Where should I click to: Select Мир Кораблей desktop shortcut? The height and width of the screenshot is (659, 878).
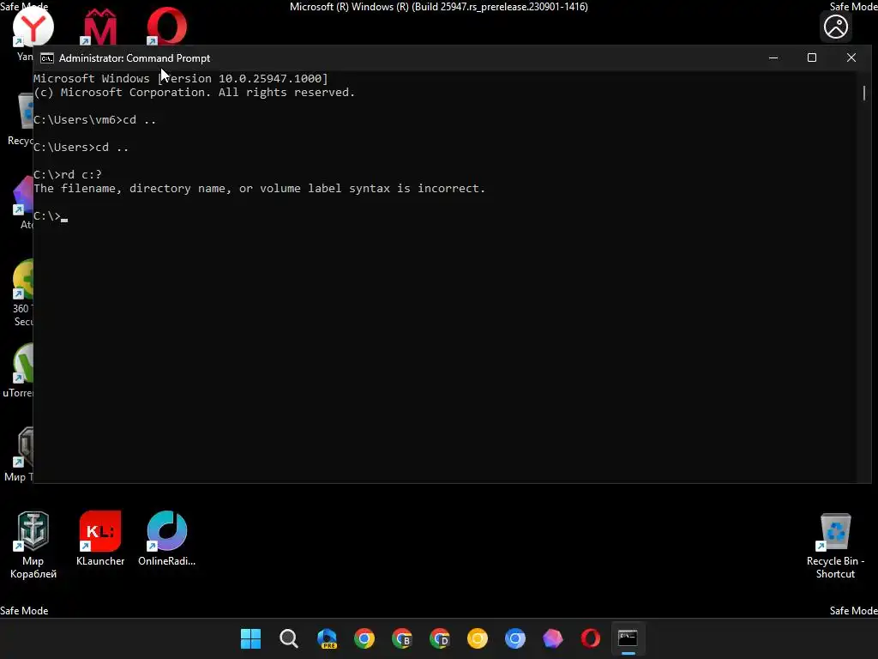tap(33, 545)
